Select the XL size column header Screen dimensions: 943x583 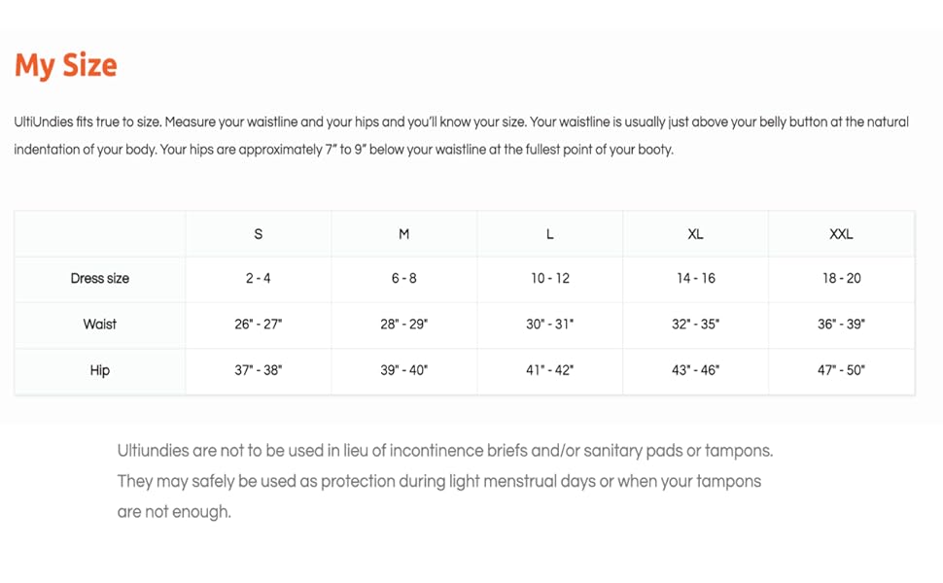(695, 234)
